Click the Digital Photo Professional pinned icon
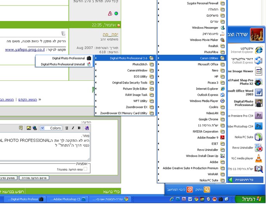The width and height of the screenshot is (272, 204). [x=259, y=103]
